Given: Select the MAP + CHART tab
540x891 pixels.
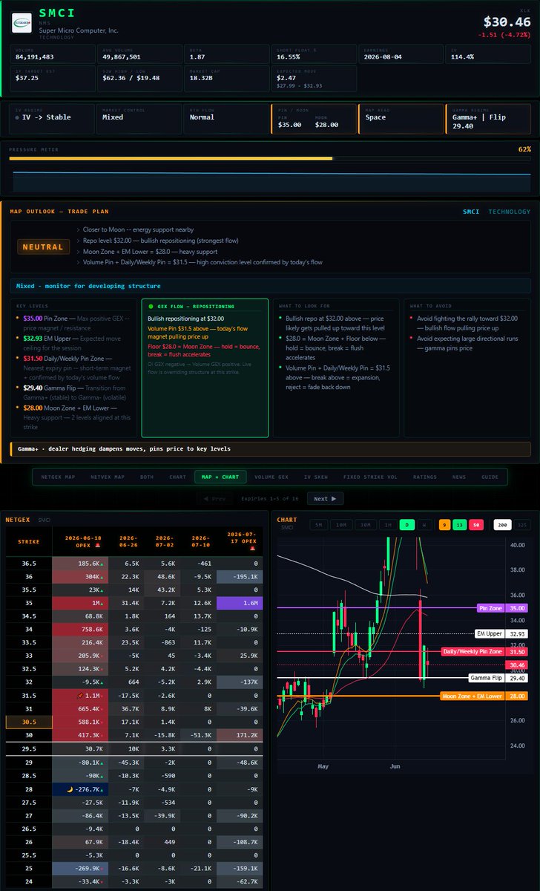Looking at the screenshot, I should click(x=220, y=477).
